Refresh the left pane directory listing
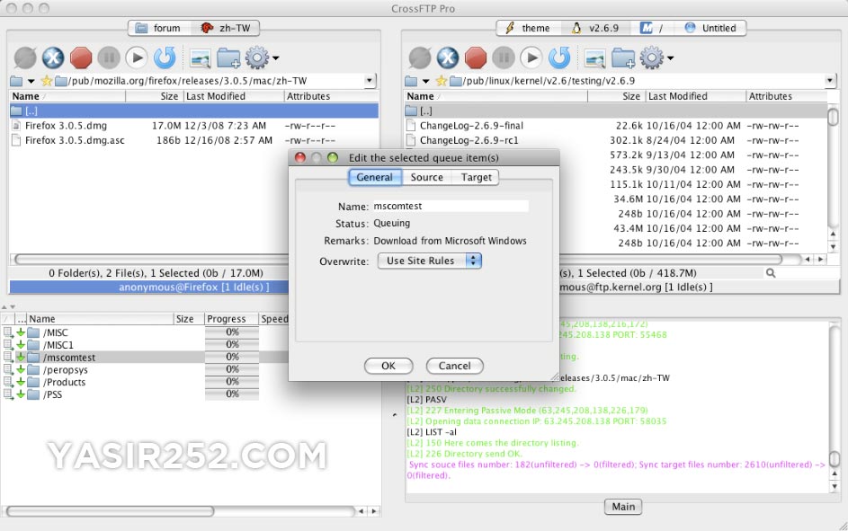The height and width of the screenshot is (531, 848). [x=165, y=58]
